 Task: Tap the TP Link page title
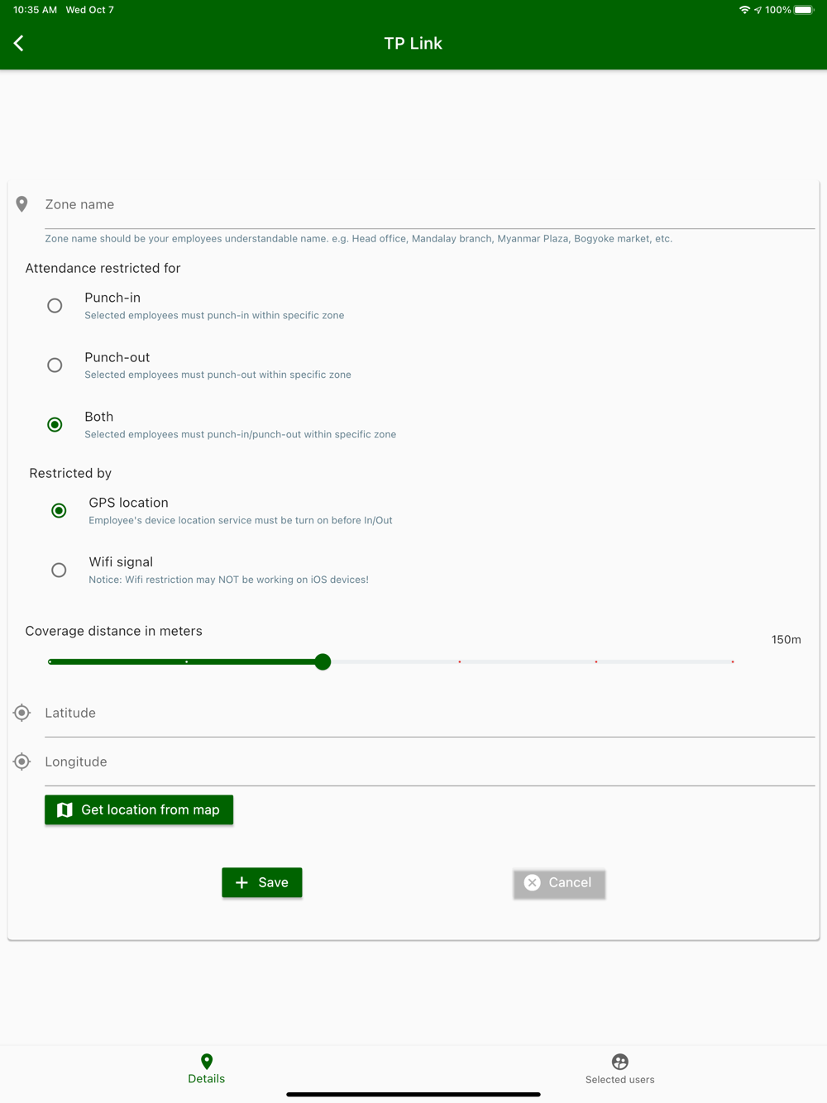coord(413,43)
